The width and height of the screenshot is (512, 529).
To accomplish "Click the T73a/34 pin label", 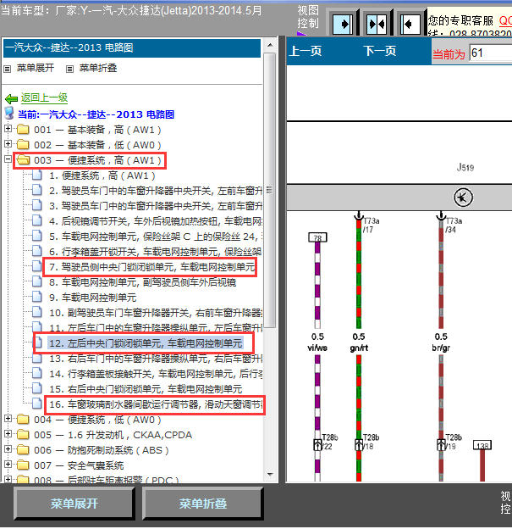I will pos(454,225).
